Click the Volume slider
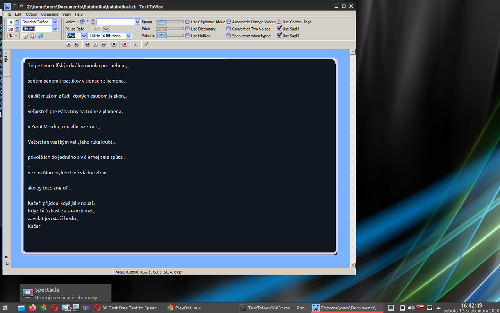Image resolution: width=500 pixels, height=313 pixels. pyautogui.click(x=170, y=36)
